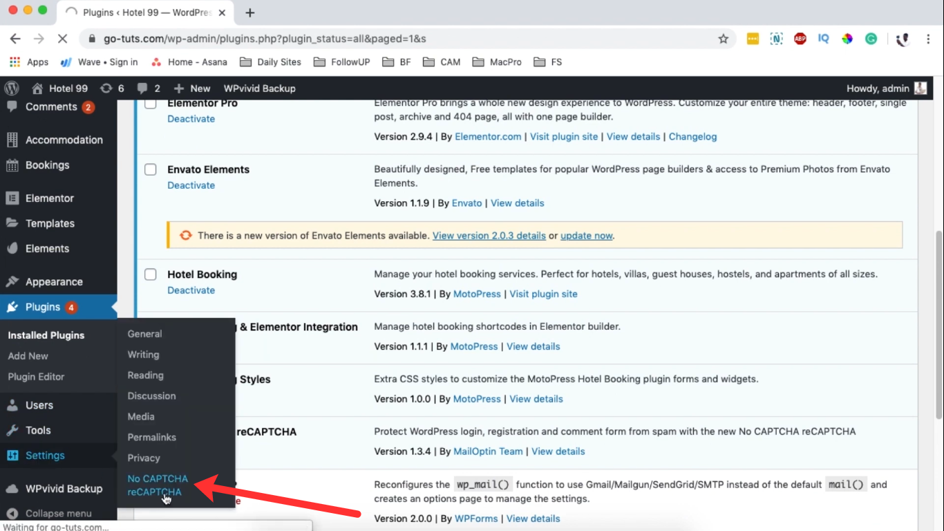The image size is (944, 531).
Task: Open the Apps grid in bookmarks bar
Action: pyautogui.click(x=29, y=62)
